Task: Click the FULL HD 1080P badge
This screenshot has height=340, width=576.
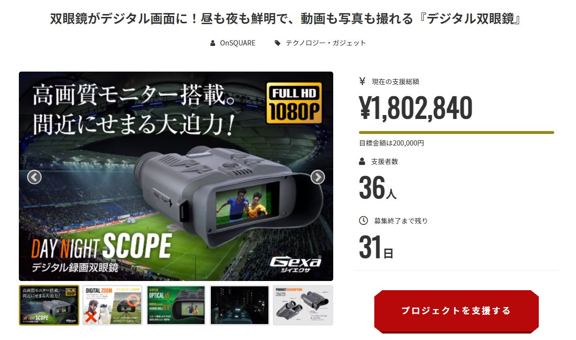Action: click(294, 103)
